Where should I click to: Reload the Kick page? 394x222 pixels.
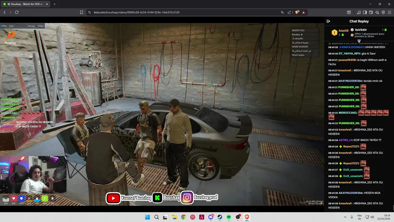[17, 12]
